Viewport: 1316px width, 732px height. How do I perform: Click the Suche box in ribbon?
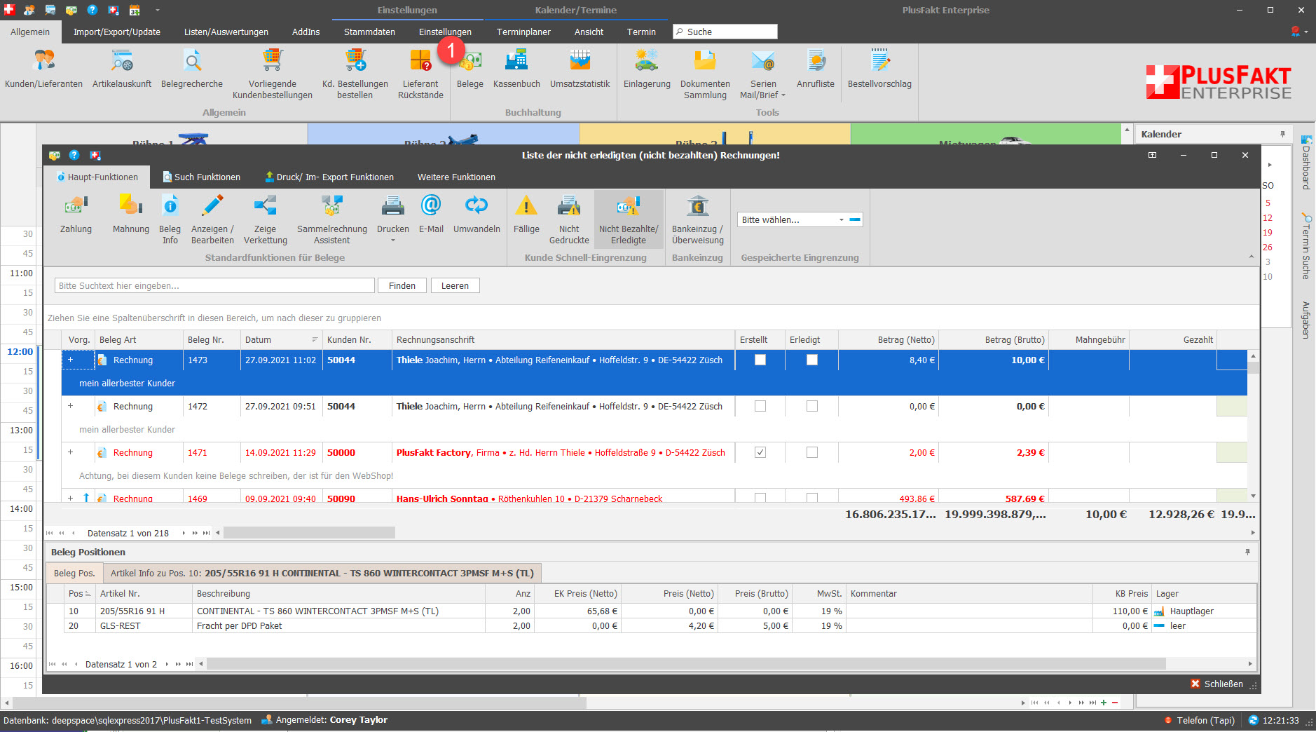725,32
